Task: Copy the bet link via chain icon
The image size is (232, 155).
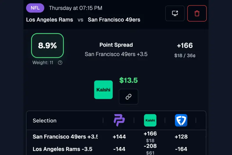Action: click(128, 97)
